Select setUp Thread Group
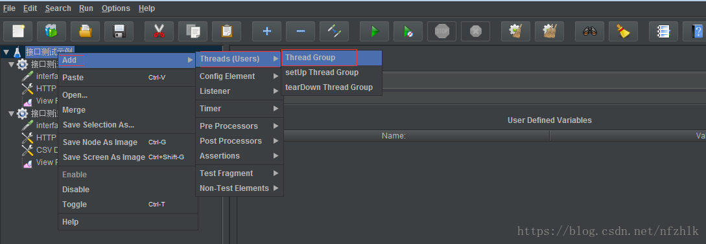706x244 pixels. (331, 72)
